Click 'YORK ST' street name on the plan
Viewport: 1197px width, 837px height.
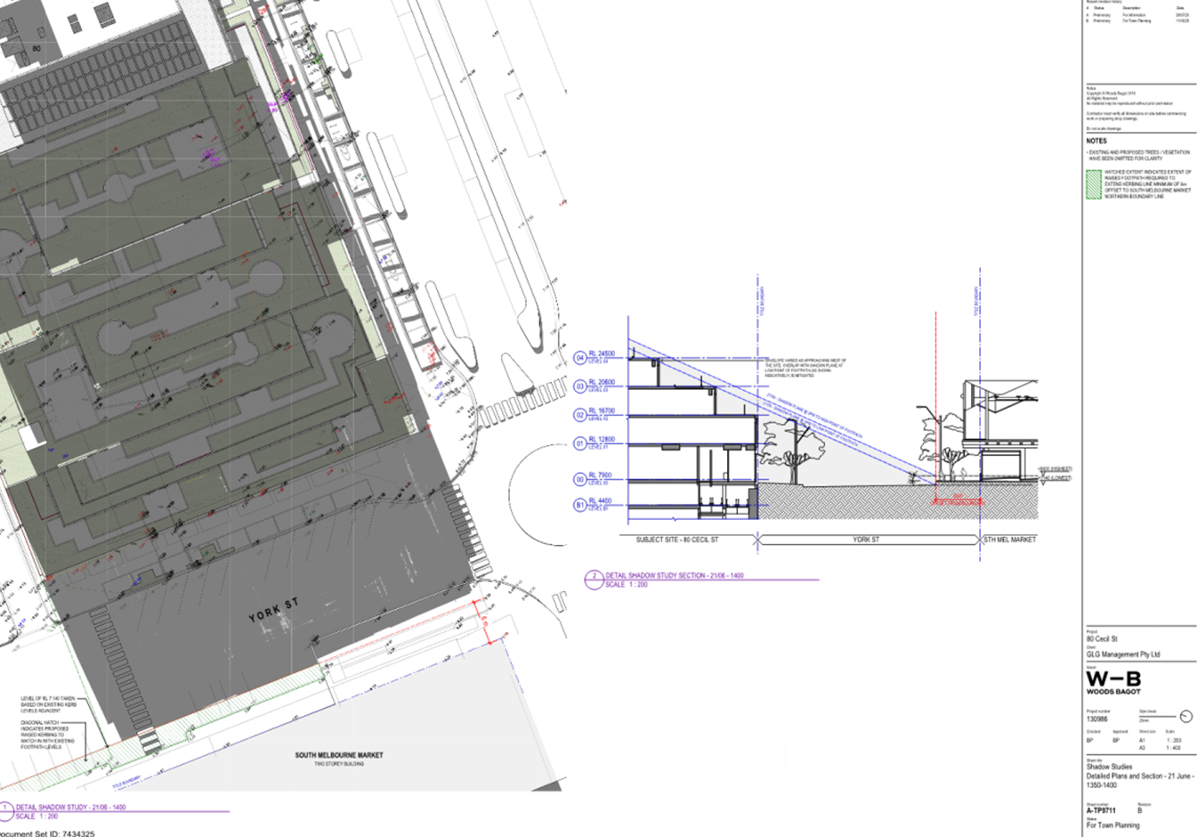click(274, 611)
